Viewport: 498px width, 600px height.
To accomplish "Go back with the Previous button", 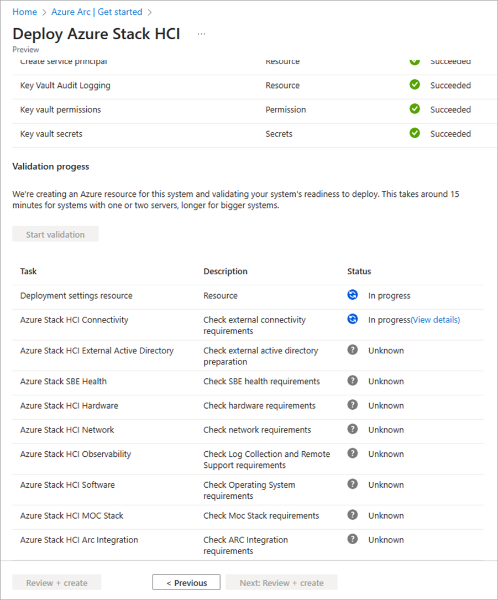I will pyautogui.click(x=186, y=582).
